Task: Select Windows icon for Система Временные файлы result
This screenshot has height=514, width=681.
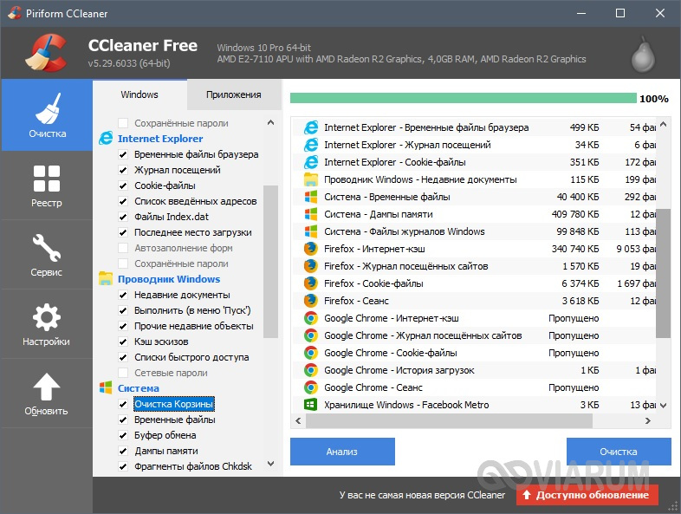Action: [x=310, y=197]
